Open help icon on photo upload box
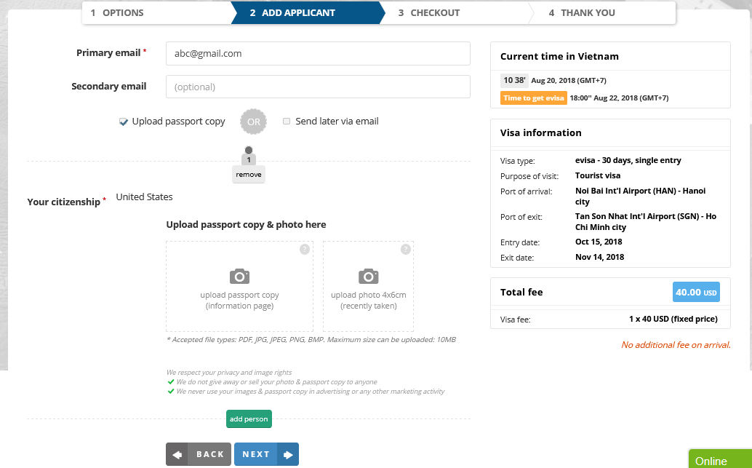Image resolution: width=752 pixels, height=468 pixels. pos(405,250)
